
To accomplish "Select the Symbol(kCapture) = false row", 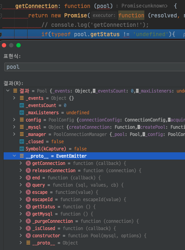I will pos(94,149).
